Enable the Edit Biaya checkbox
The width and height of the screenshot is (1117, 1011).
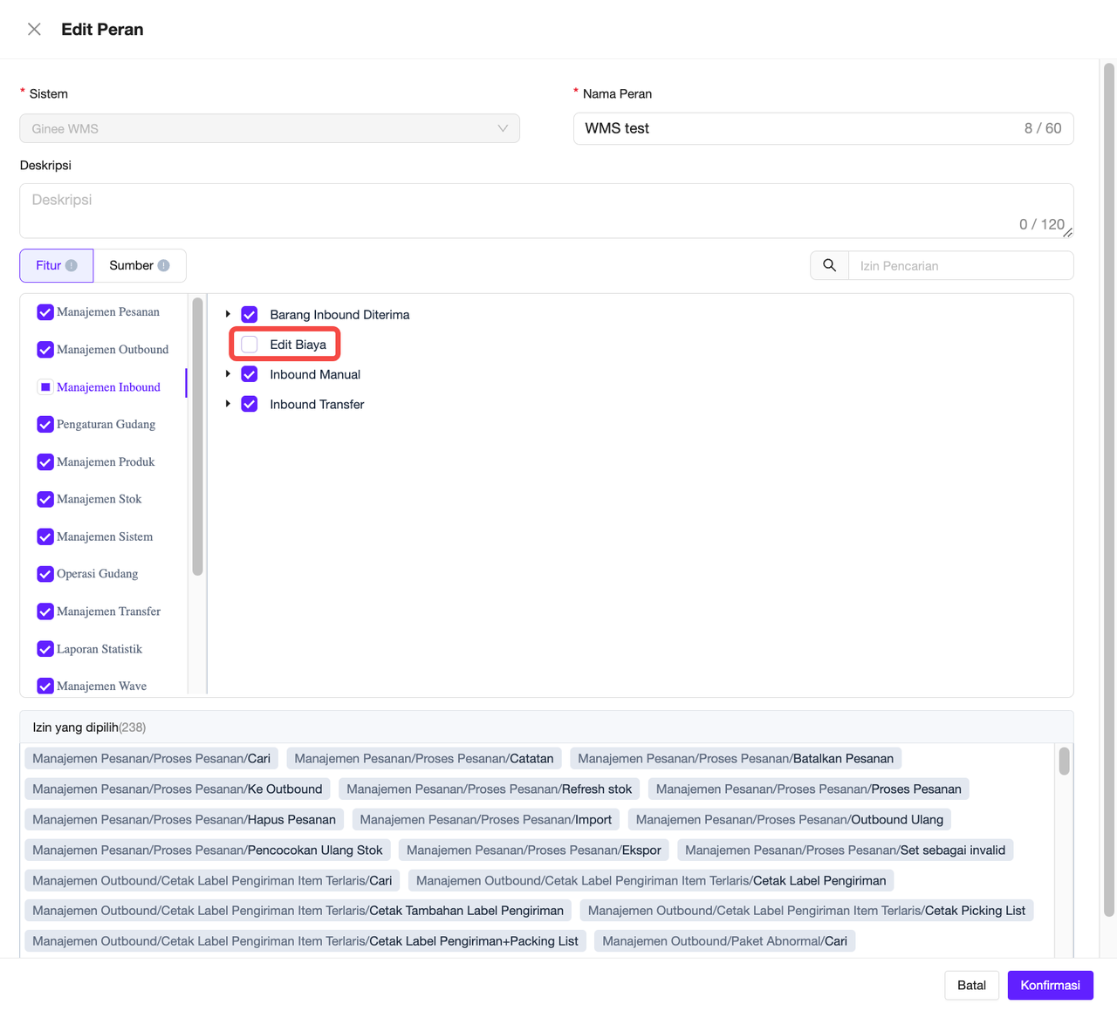[x=250, y=345]
